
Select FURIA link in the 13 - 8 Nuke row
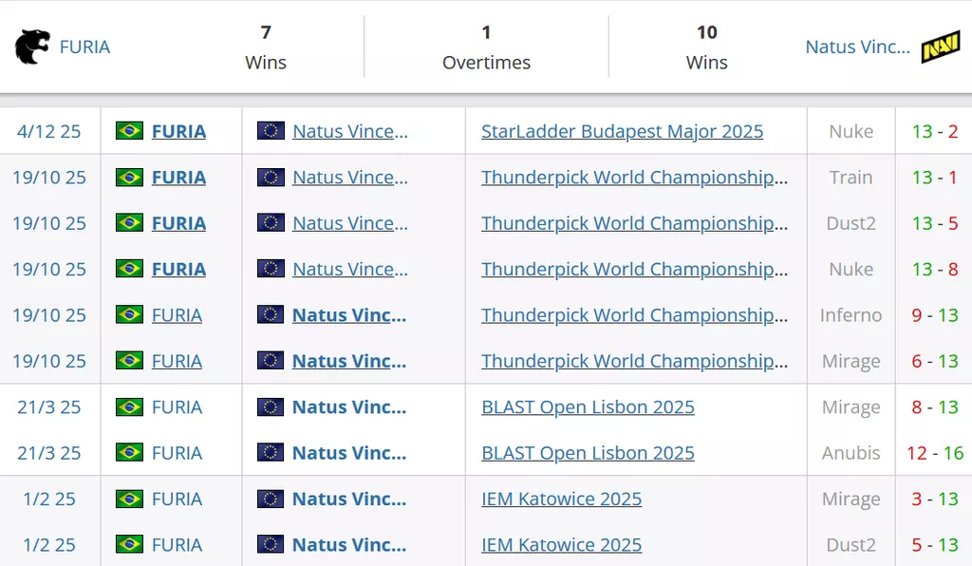coord(178,270)
